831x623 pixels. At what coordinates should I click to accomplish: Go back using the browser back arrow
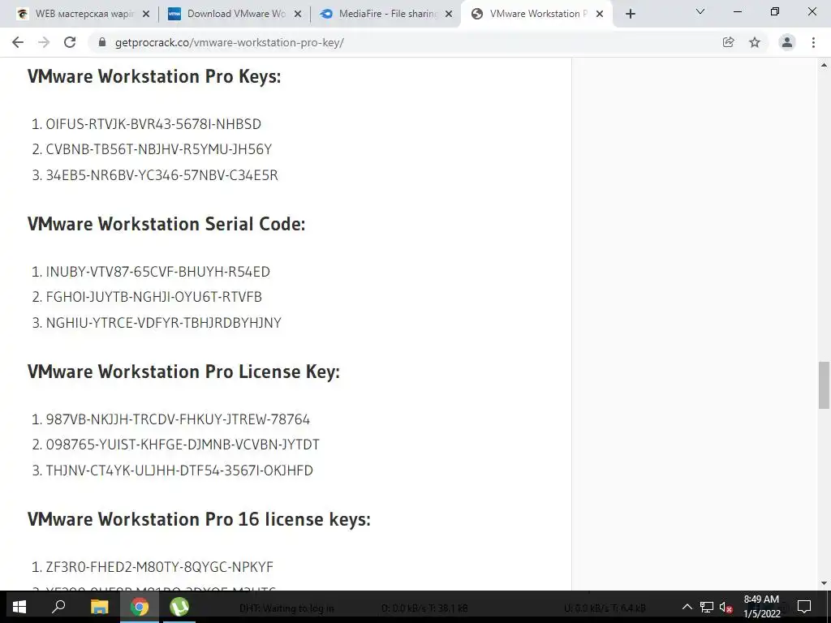(18, 42)
